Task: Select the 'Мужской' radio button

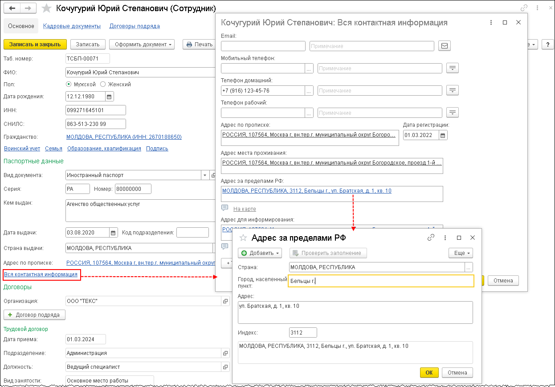Action: coord(69,84)
